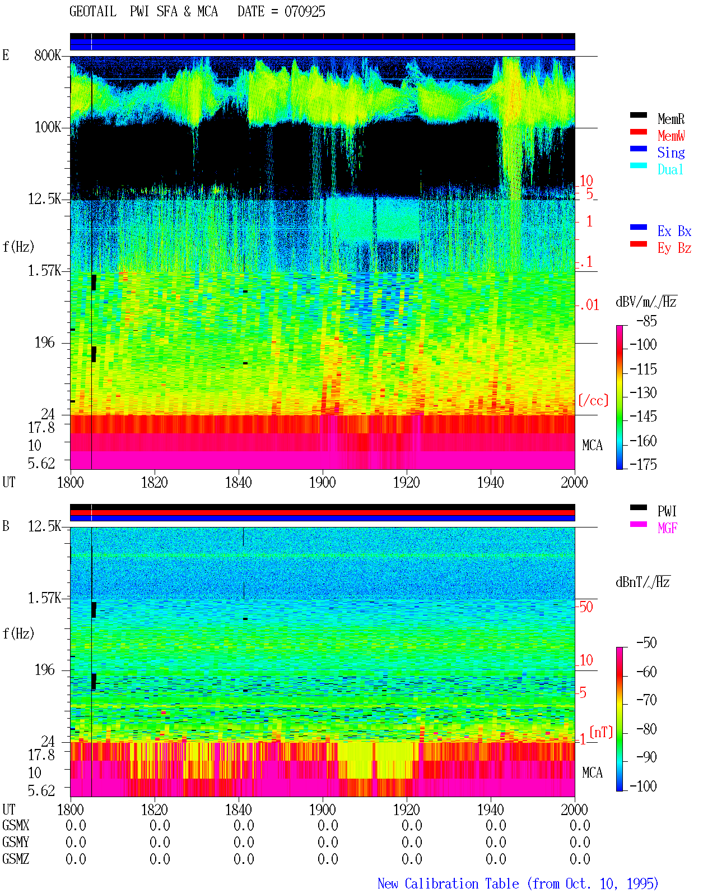Click the blue Ex Bx legend swatch

pos(639,227)
